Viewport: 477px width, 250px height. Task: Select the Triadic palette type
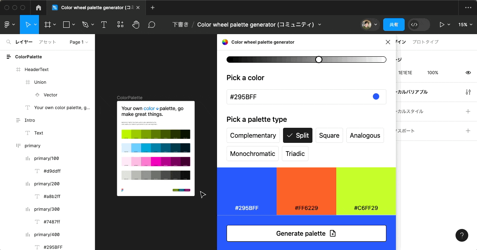[295, 154]
